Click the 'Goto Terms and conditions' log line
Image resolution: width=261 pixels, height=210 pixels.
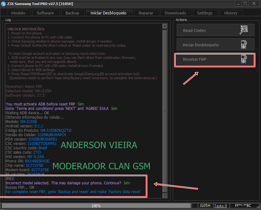tap(62, 108)
